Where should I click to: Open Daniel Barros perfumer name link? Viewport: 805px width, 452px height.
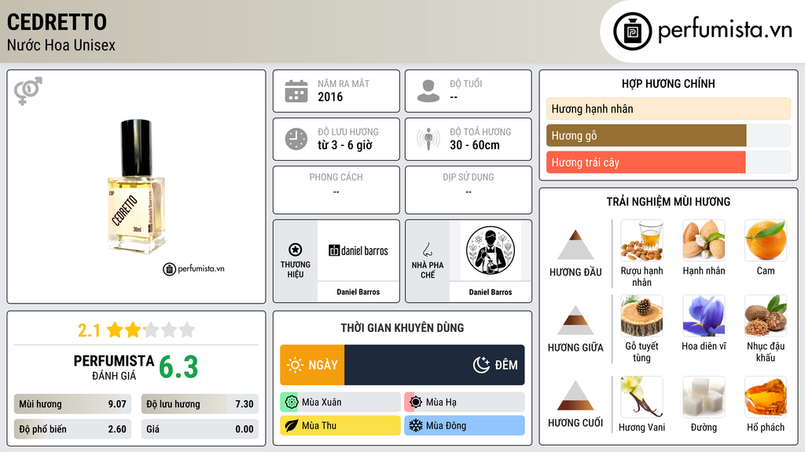(x=491, y=292)
